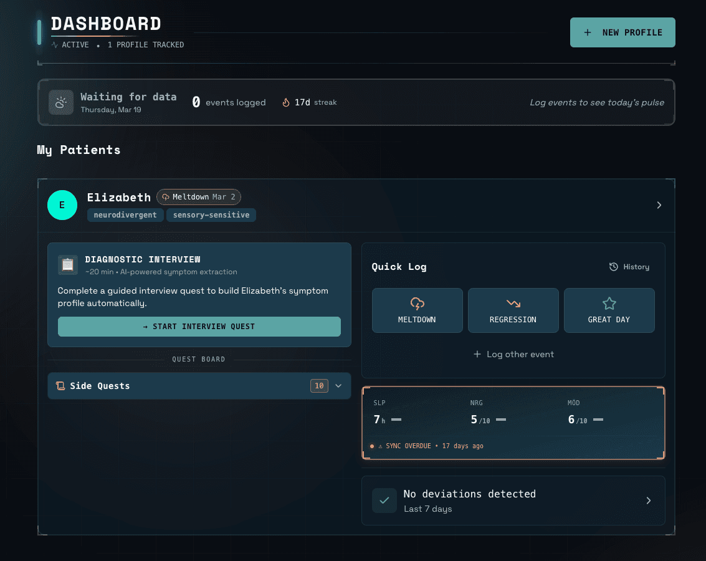
Task: Select the streak flame icon showing 17d
Action: pyautogui.click(x=286, y=102)
